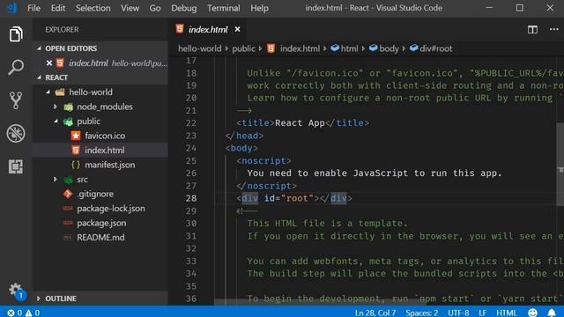This screenshot has height=317, width=564.
Task: Open the Debug view in activity bar
Action: [x=16, y=133]
